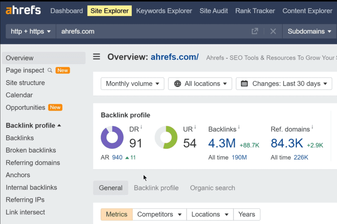Open Internal backlinks in the sidebar
This screenshot has height=224, width=337.
(x=31, y=187)
